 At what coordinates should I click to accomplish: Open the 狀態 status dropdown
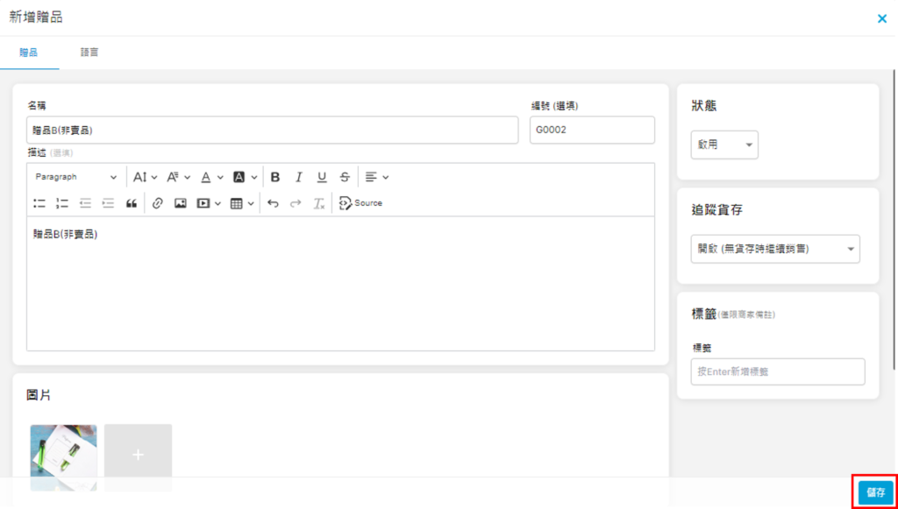tap(724, 145)
